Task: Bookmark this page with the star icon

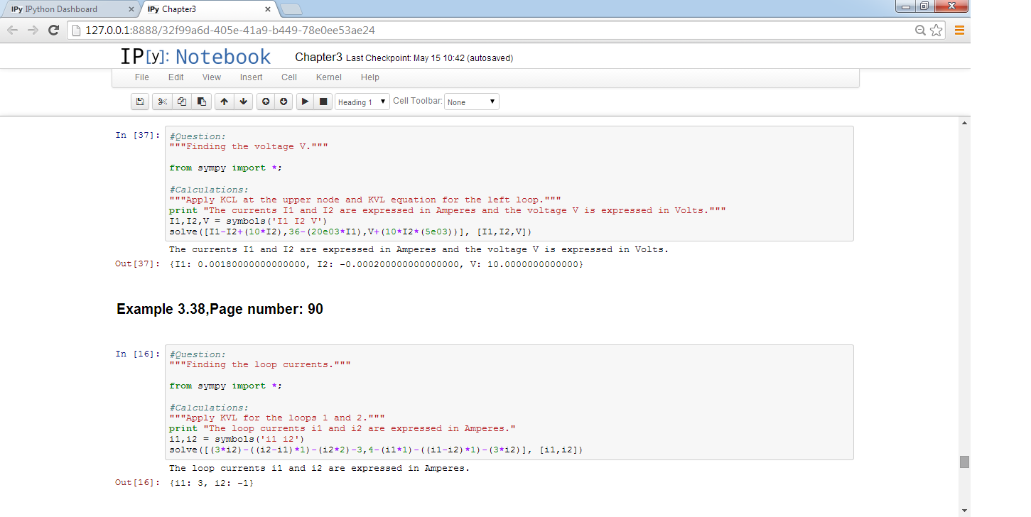Action: click(936, 30)
